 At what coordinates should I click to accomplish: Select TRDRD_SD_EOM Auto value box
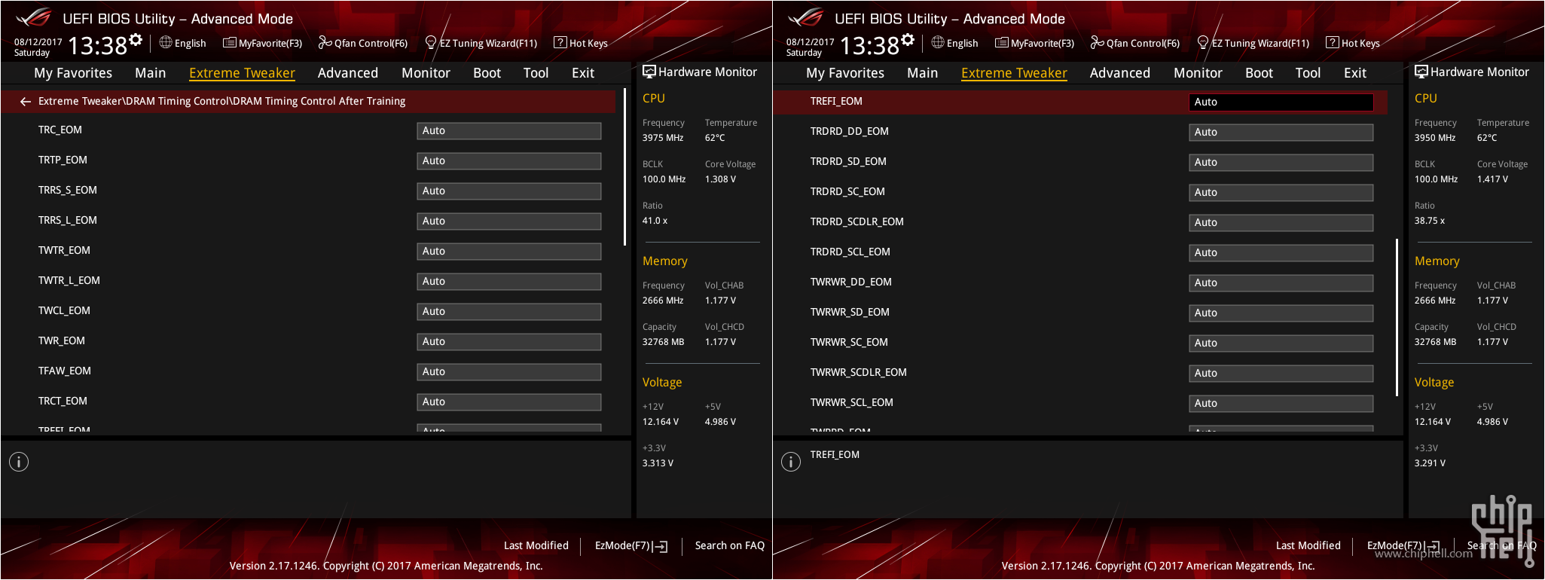click(x=1281, y=163)
